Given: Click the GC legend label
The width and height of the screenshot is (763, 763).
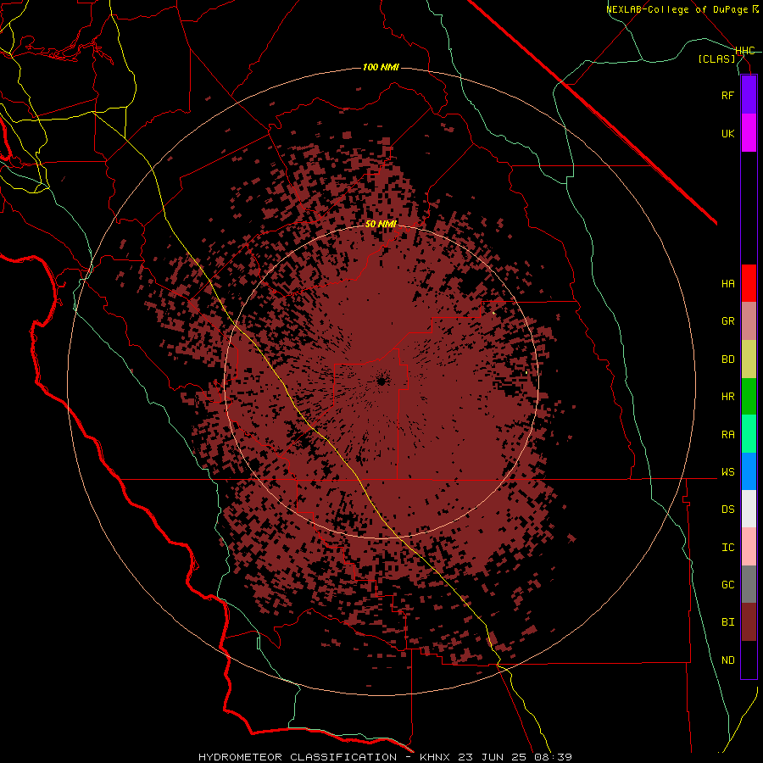Looking at the screenshot, I should pyautogui.click(x=727, y=585).
